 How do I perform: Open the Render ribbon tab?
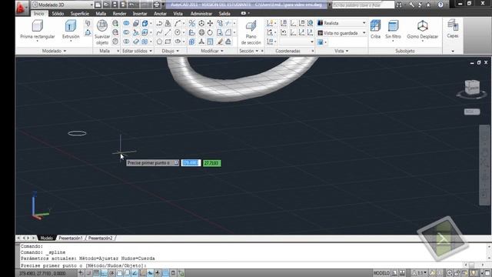click(x=119, y=14)
